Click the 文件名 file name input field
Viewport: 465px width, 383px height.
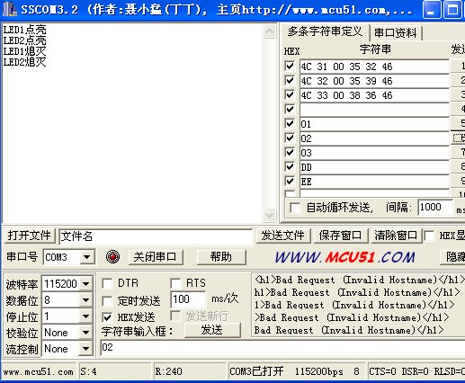click(156, 236)
